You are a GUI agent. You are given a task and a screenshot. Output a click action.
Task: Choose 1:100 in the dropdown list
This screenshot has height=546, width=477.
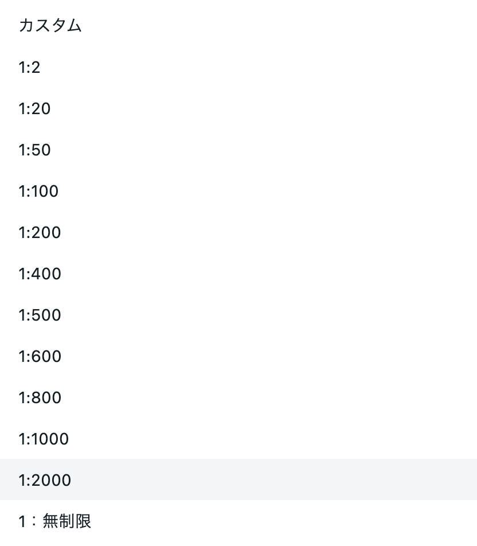(238, 191)
